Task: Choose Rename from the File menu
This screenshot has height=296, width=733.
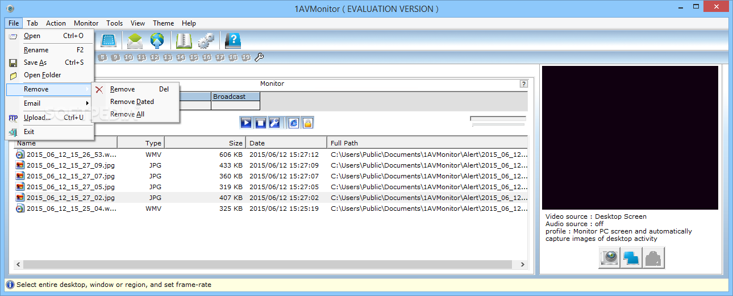Action: (49, 50)
